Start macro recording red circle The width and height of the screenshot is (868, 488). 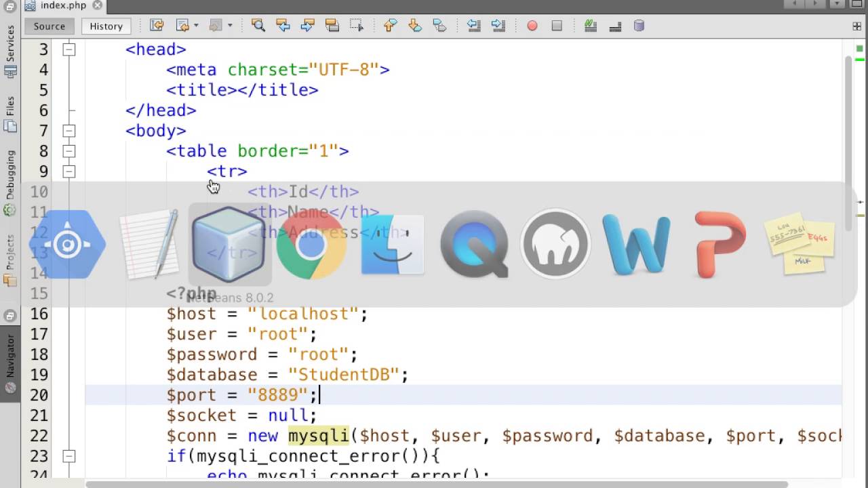point(532,26)
